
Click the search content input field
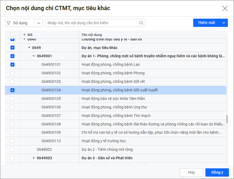(92, 23)
